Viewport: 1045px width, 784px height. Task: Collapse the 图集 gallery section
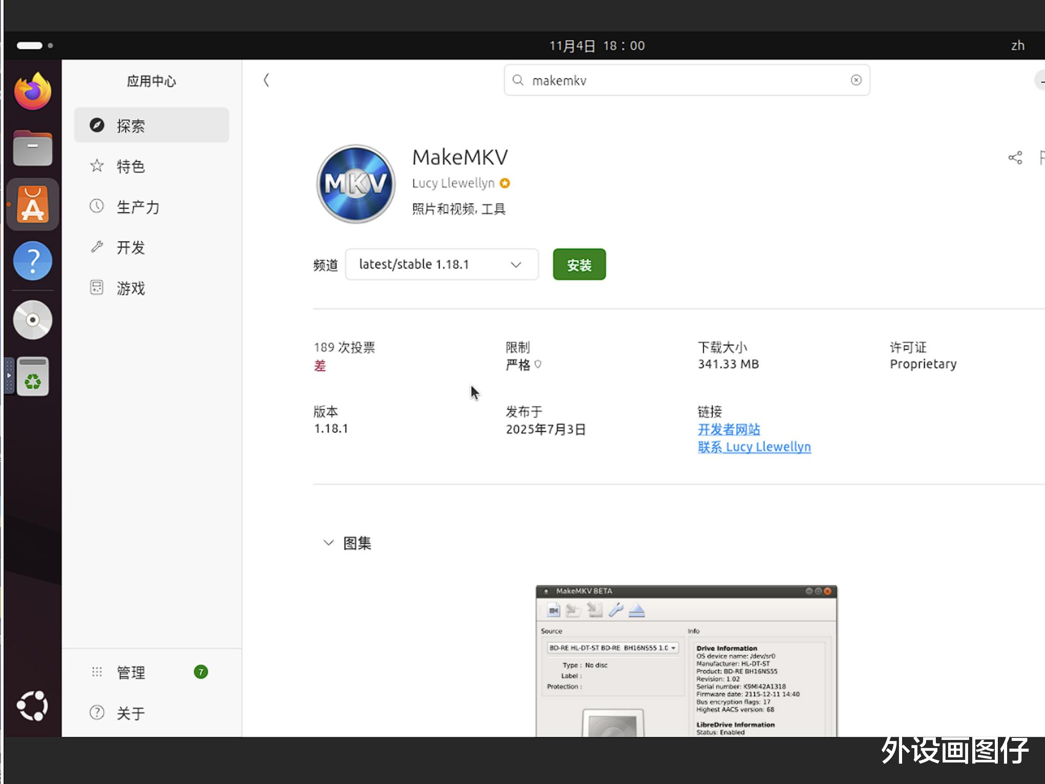pos(328,543)
